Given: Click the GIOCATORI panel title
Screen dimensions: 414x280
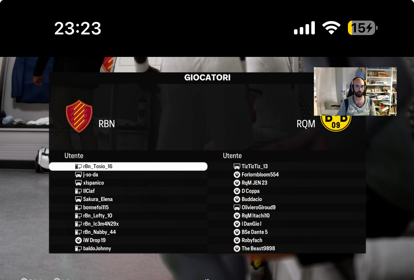Looking at the screenshot, I should (207, 77).
